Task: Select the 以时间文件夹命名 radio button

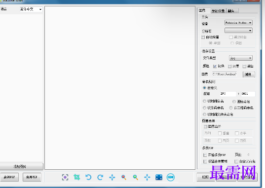Action: 204,114
